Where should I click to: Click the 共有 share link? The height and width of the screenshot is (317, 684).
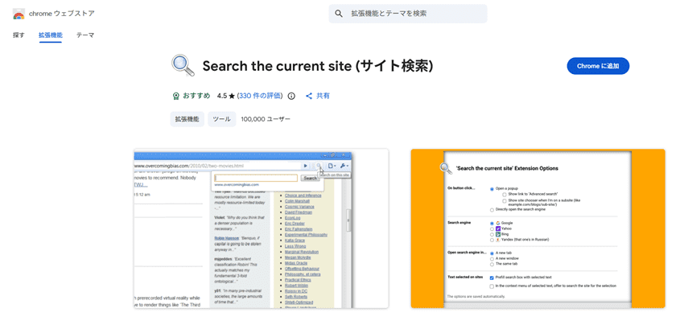point(323,96)
